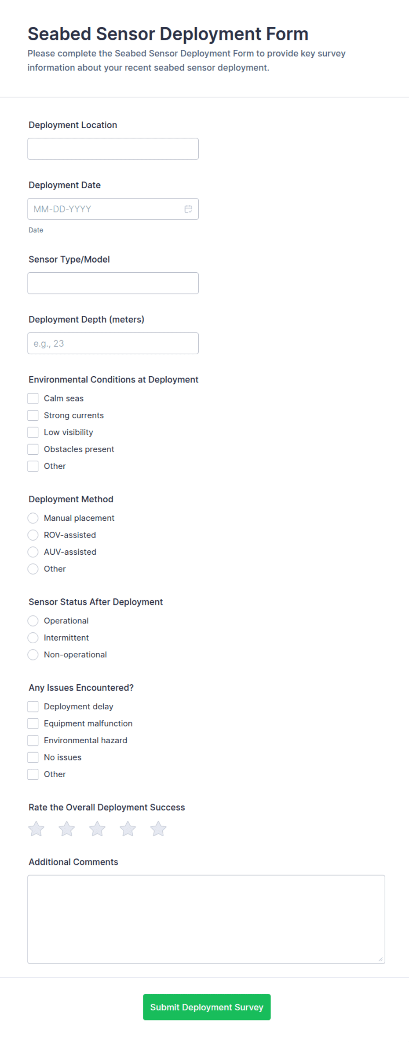
Task: Tick the Strong currents checkbox
Action: pyautogui.click(x=33, y=415)
